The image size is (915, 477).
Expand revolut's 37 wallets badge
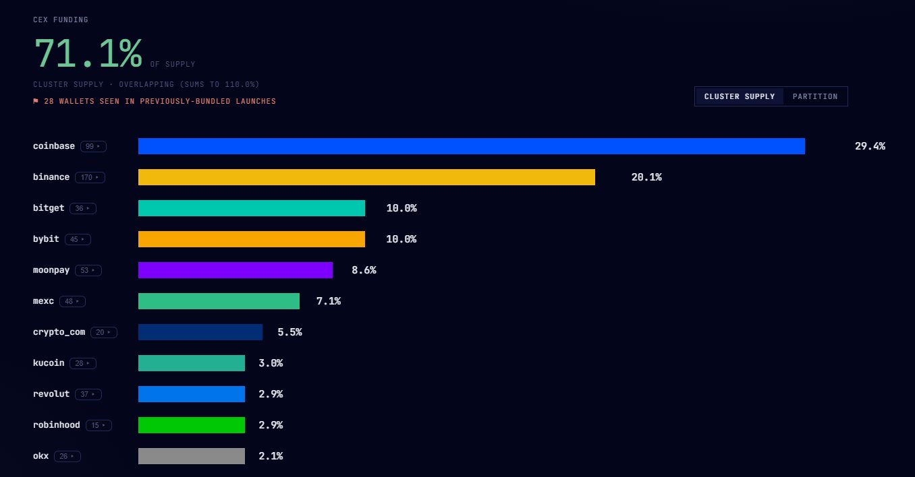88,394
